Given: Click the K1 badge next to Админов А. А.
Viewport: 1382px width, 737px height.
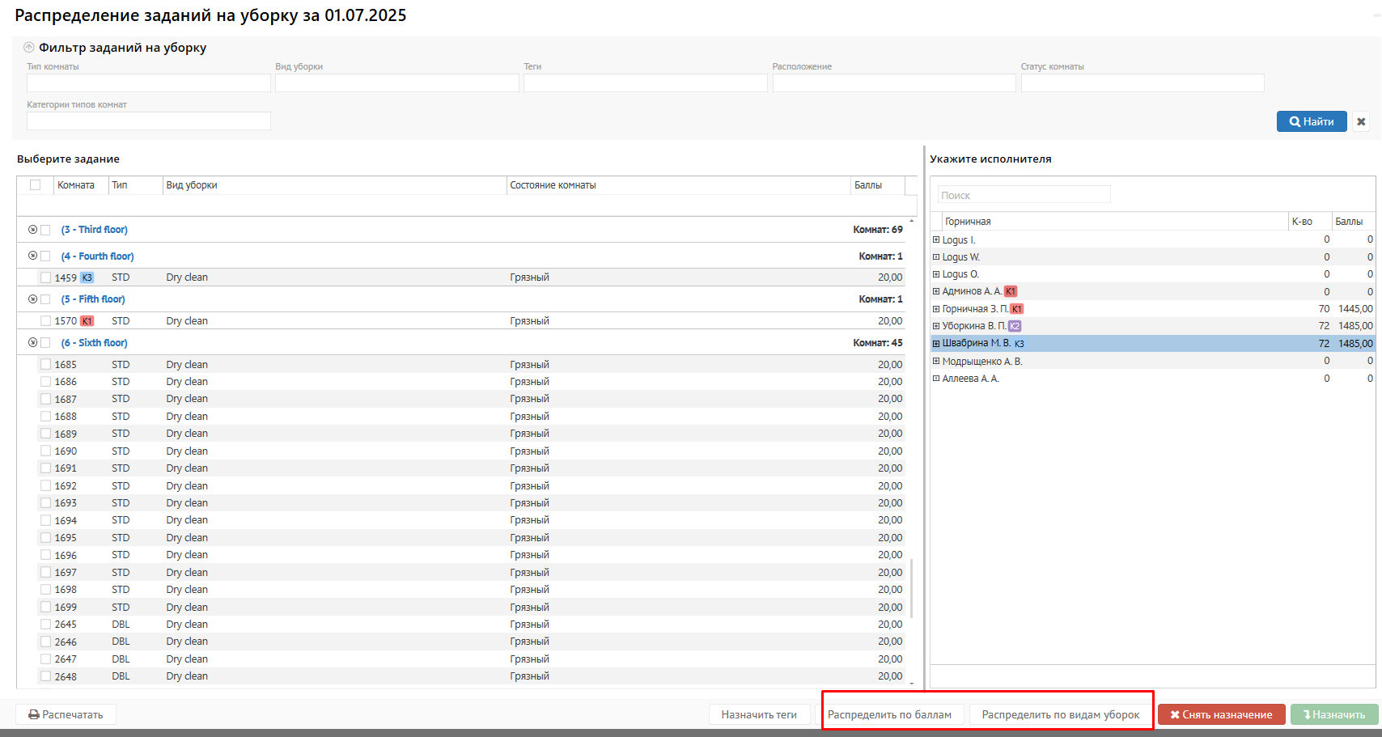Looking at the screenshot, I should coord(1011,291).
